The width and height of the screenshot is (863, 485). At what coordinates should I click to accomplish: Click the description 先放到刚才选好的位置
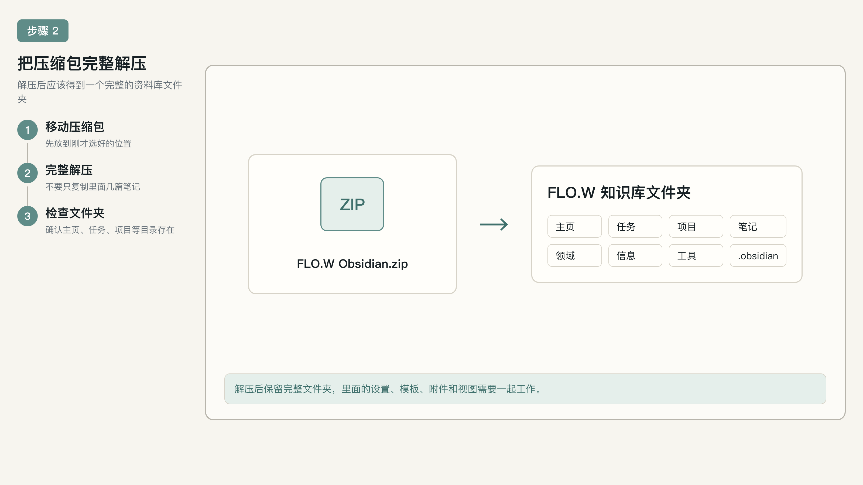[88, 144]
